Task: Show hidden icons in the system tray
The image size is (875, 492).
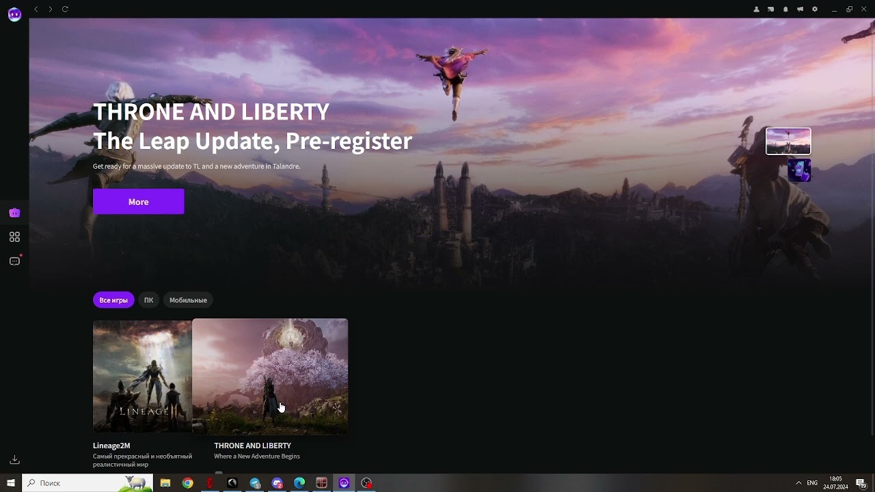Action: tap(798, 483)
